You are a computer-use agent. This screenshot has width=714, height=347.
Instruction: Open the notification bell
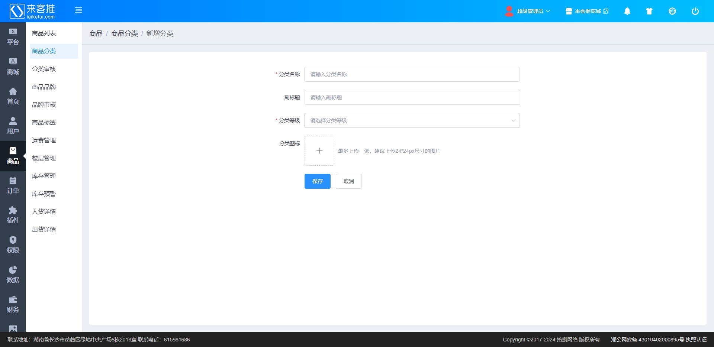click(x=627, y=11)
